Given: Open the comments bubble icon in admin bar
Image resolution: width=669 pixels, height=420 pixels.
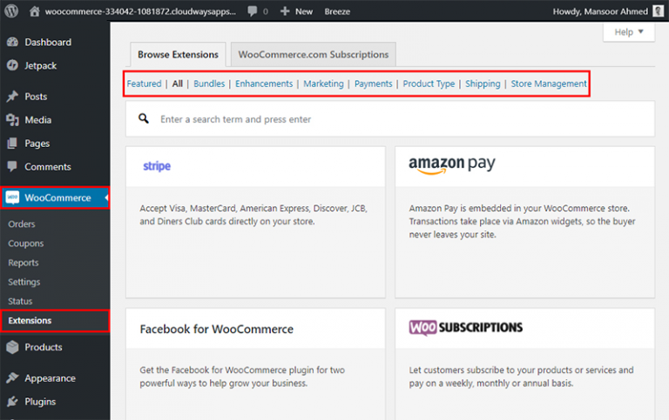Looking at the screenshot, I should (253, 11).
